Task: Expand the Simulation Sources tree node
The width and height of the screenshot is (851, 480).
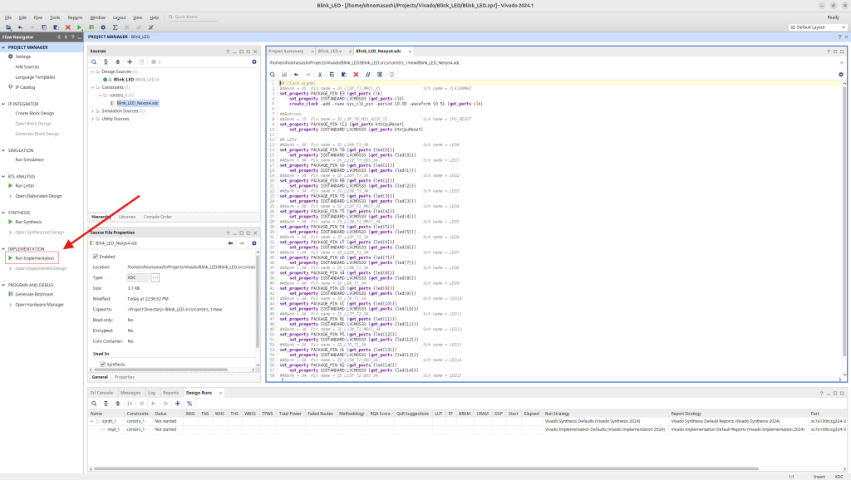Action: click(93, 110)
